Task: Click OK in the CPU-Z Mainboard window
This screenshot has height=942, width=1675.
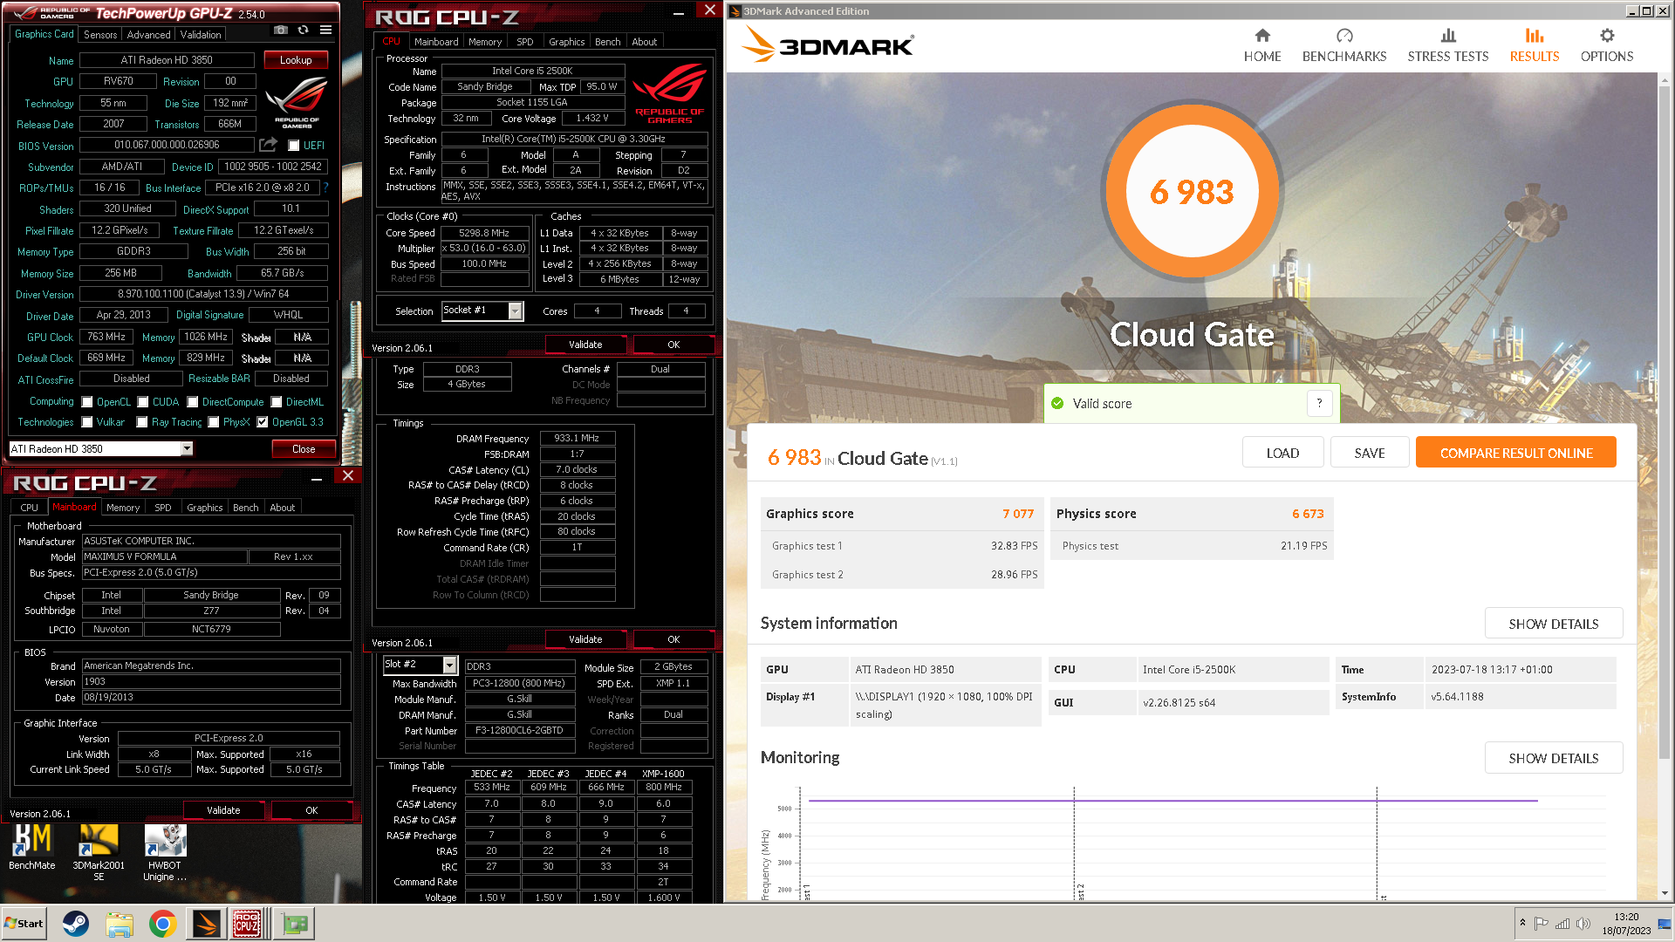Action: pyautogui.click(x=311, y=810)
